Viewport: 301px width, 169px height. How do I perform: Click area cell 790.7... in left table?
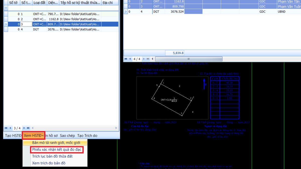[53, 14]
